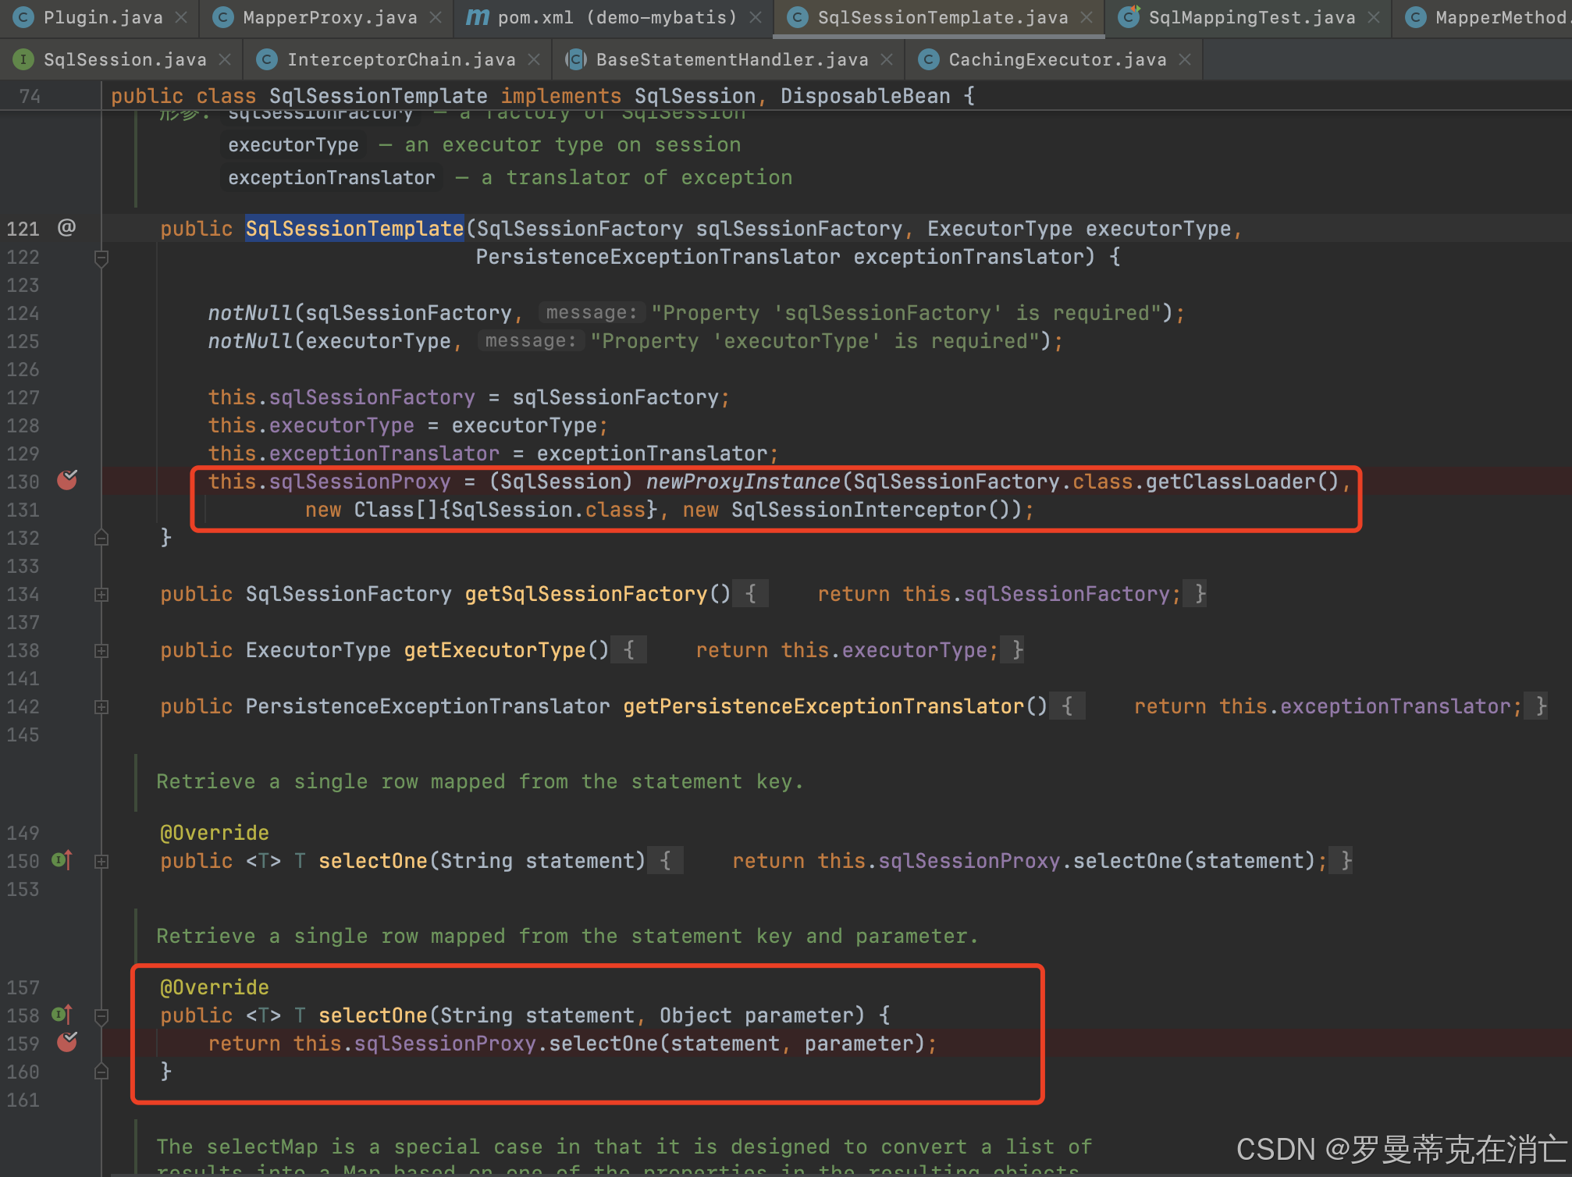Close the InterceptorChain.java tab

pos(534,59)
